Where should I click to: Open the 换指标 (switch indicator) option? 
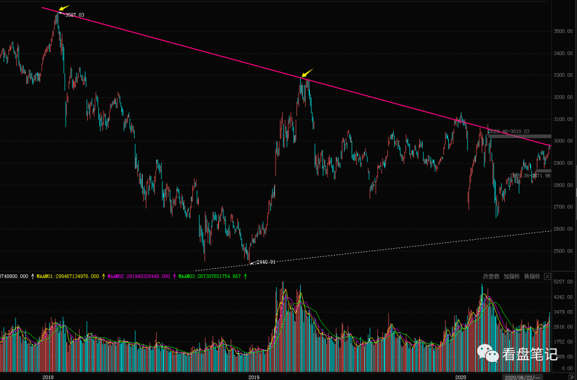(532, 276)
